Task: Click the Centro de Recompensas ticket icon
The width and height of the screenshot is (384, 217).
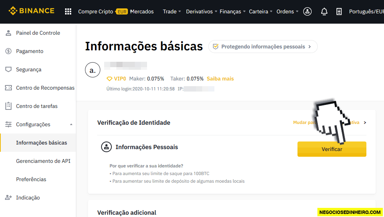Action: (8, 88)
